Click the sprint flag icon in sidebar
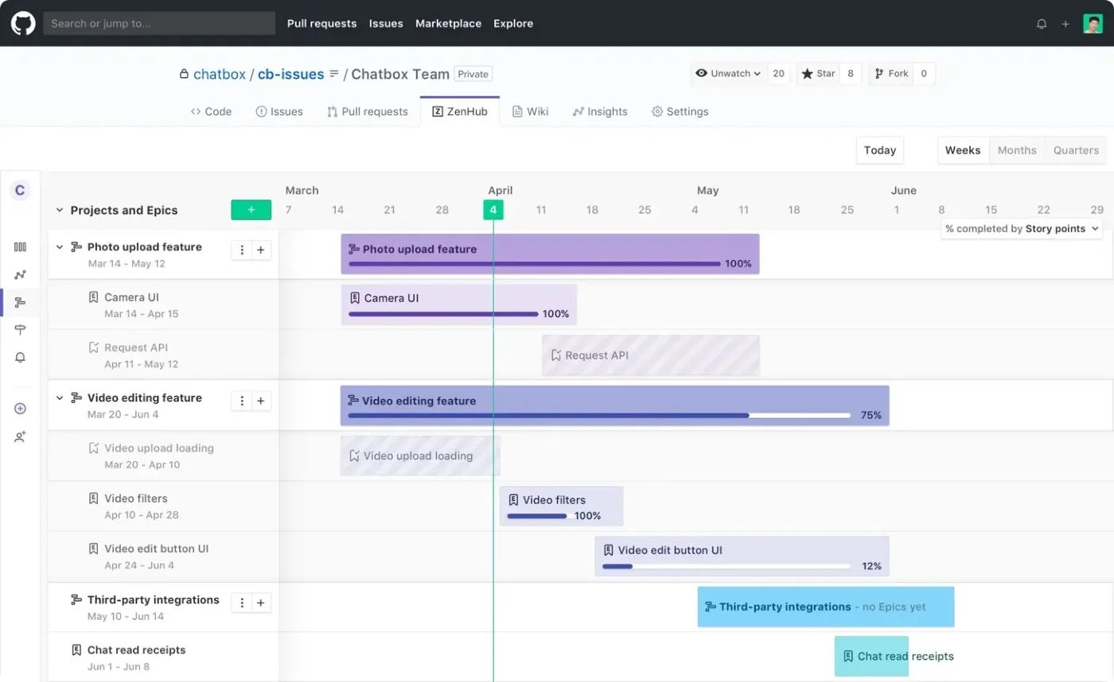The width and height of the screenshot is (1114, 682). (20, 329)
